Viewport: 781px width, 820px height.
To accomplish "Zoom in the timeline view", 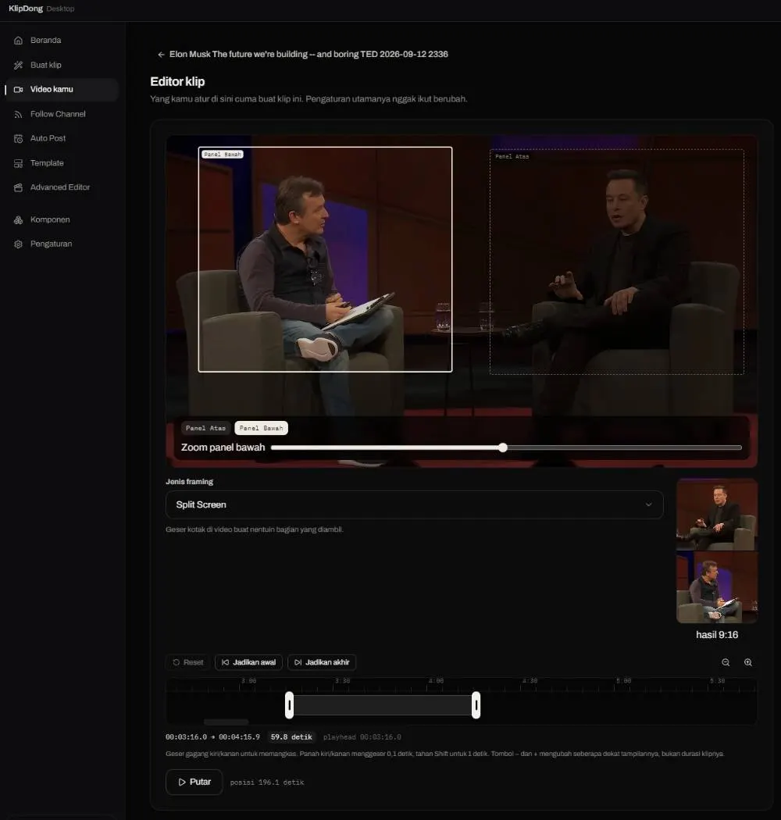I will click(748, 662).
